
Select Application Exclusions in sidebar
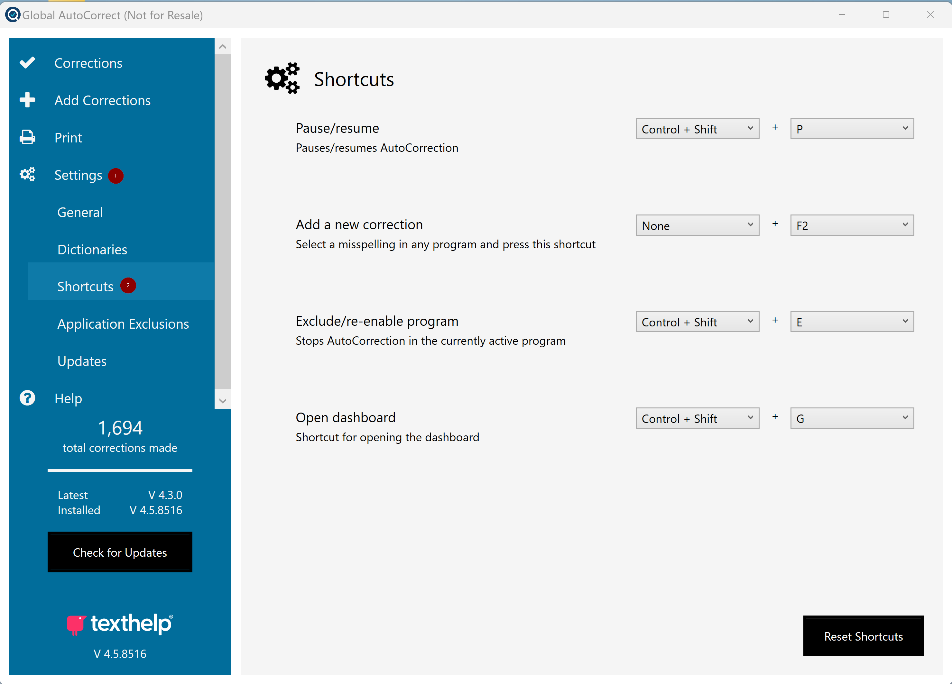[x=123, y=324]
